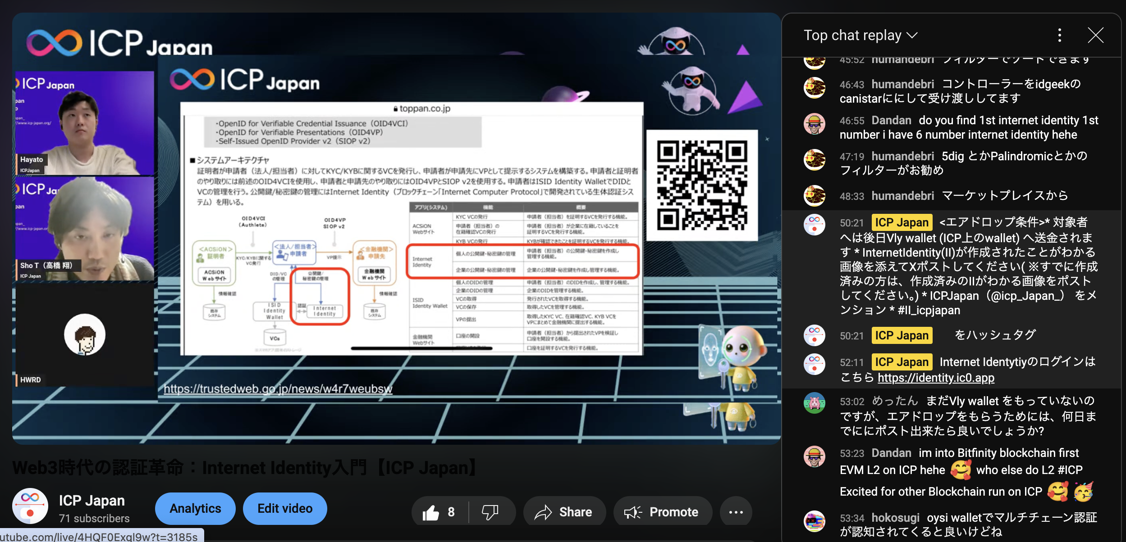Select the Promote megaphone icon
This screenshot has width=1126, height=542.
tap(632, 511)
